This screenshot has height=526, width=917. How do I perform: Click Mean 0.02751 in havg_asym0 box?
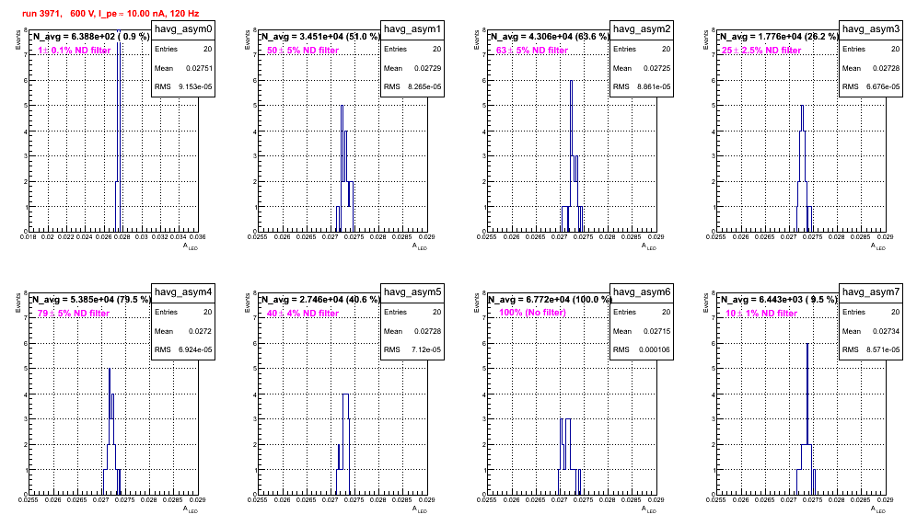(183, 68)
